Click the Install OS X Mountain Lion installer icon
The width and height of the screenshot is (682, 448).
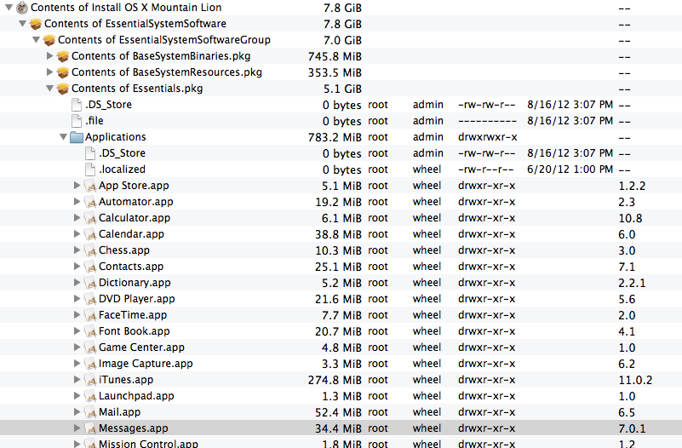22,8
